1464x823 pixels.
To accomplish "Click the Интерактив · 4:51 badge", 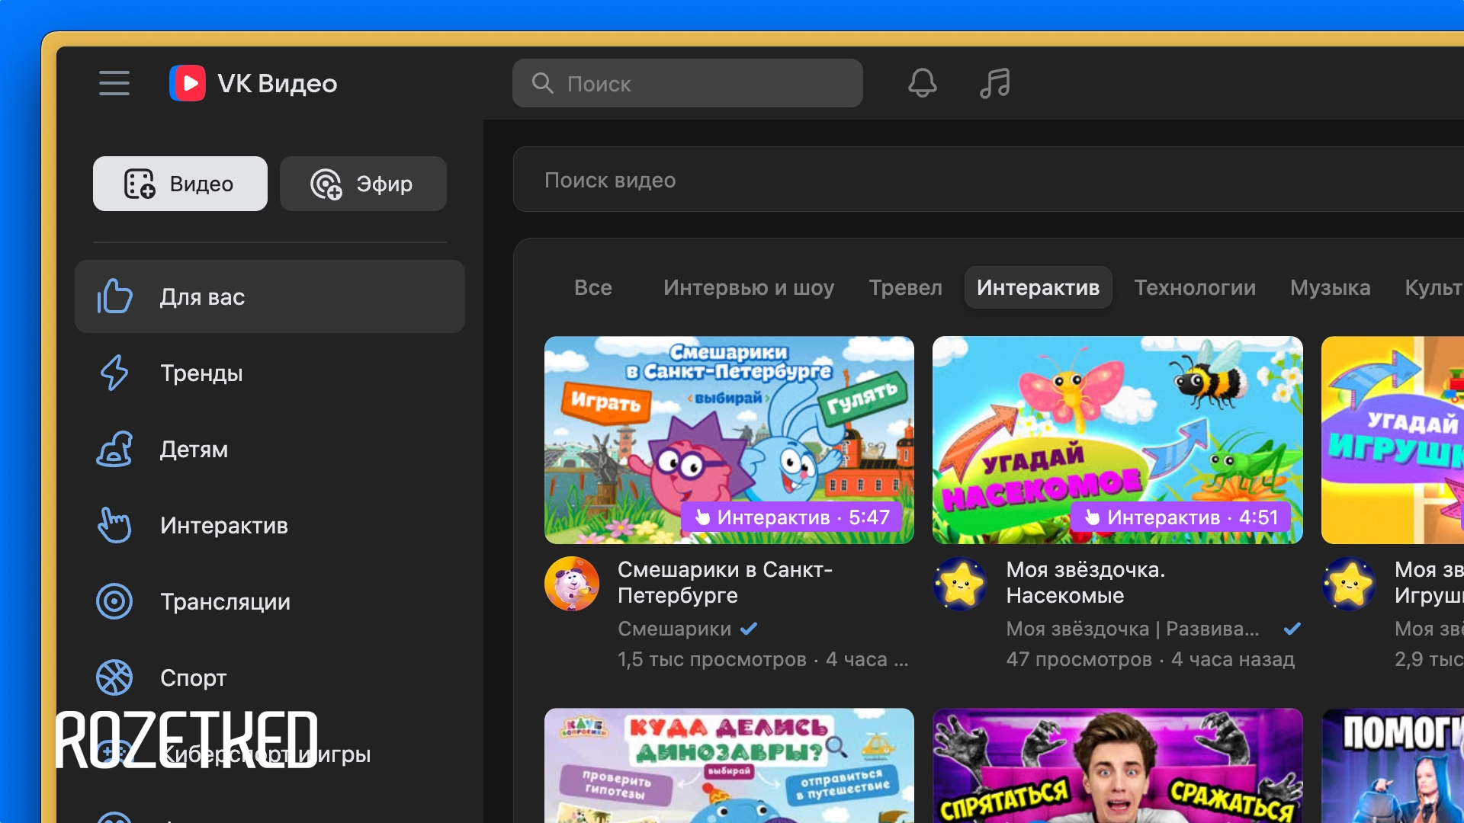I will [x=1181, y=517].
